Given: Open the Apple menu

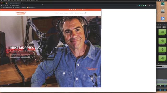Looking at the screenshot, I should tap(2, 1).
